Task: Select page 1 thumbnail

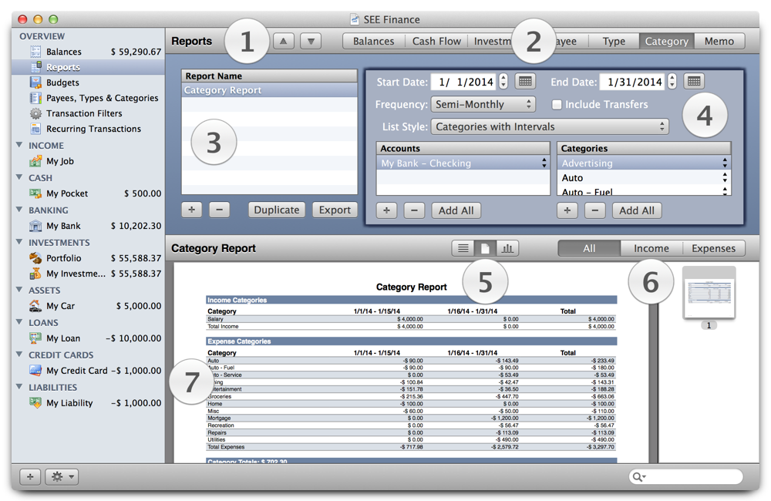Action: pos(709,294)
